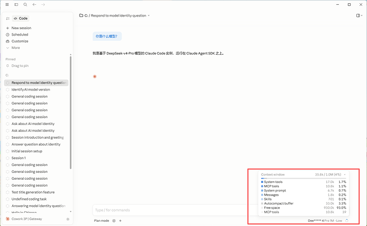Select the Free space row label
This screenshot has height=226, width=367.
[x=272, y=208]
